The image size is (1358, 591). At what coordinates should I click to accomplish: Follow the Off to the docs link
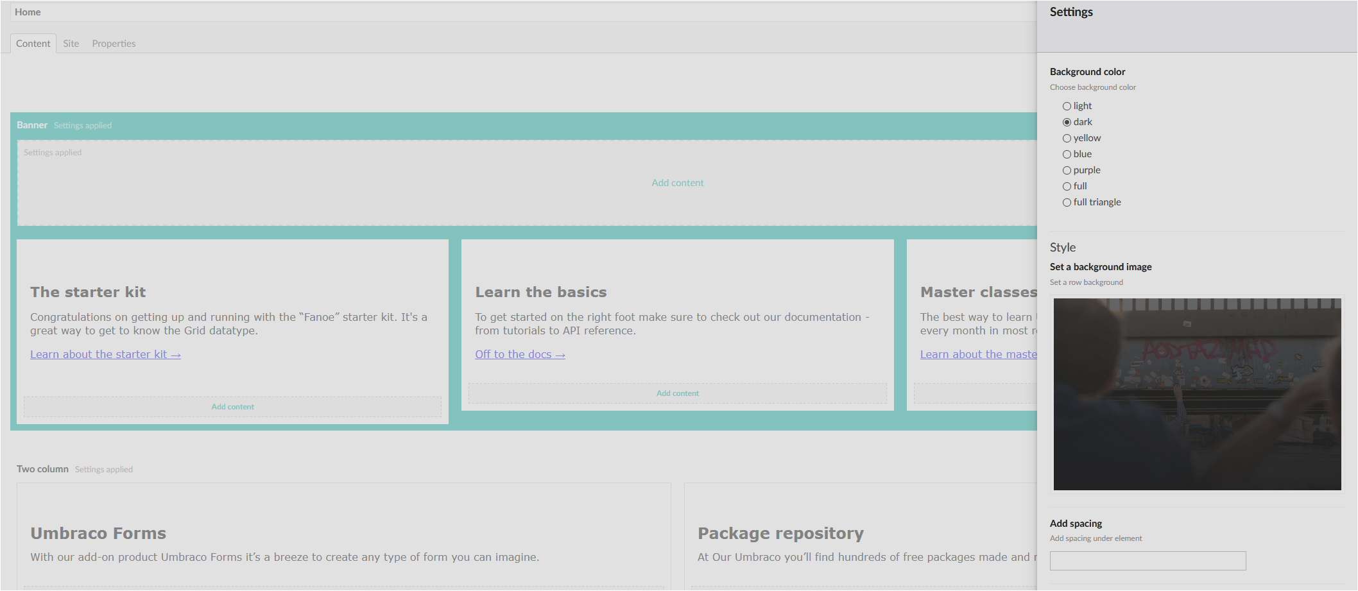click(x=520, y=354)
